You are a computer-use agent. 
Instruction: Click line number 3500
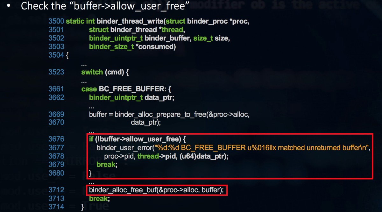pyautogui.click(x=56, y=22)
